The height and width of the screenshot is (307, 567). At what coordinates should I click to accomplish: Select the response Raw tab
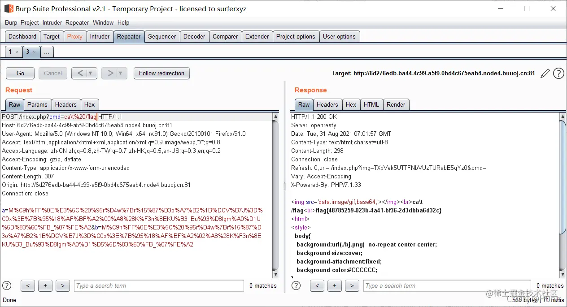304,104
